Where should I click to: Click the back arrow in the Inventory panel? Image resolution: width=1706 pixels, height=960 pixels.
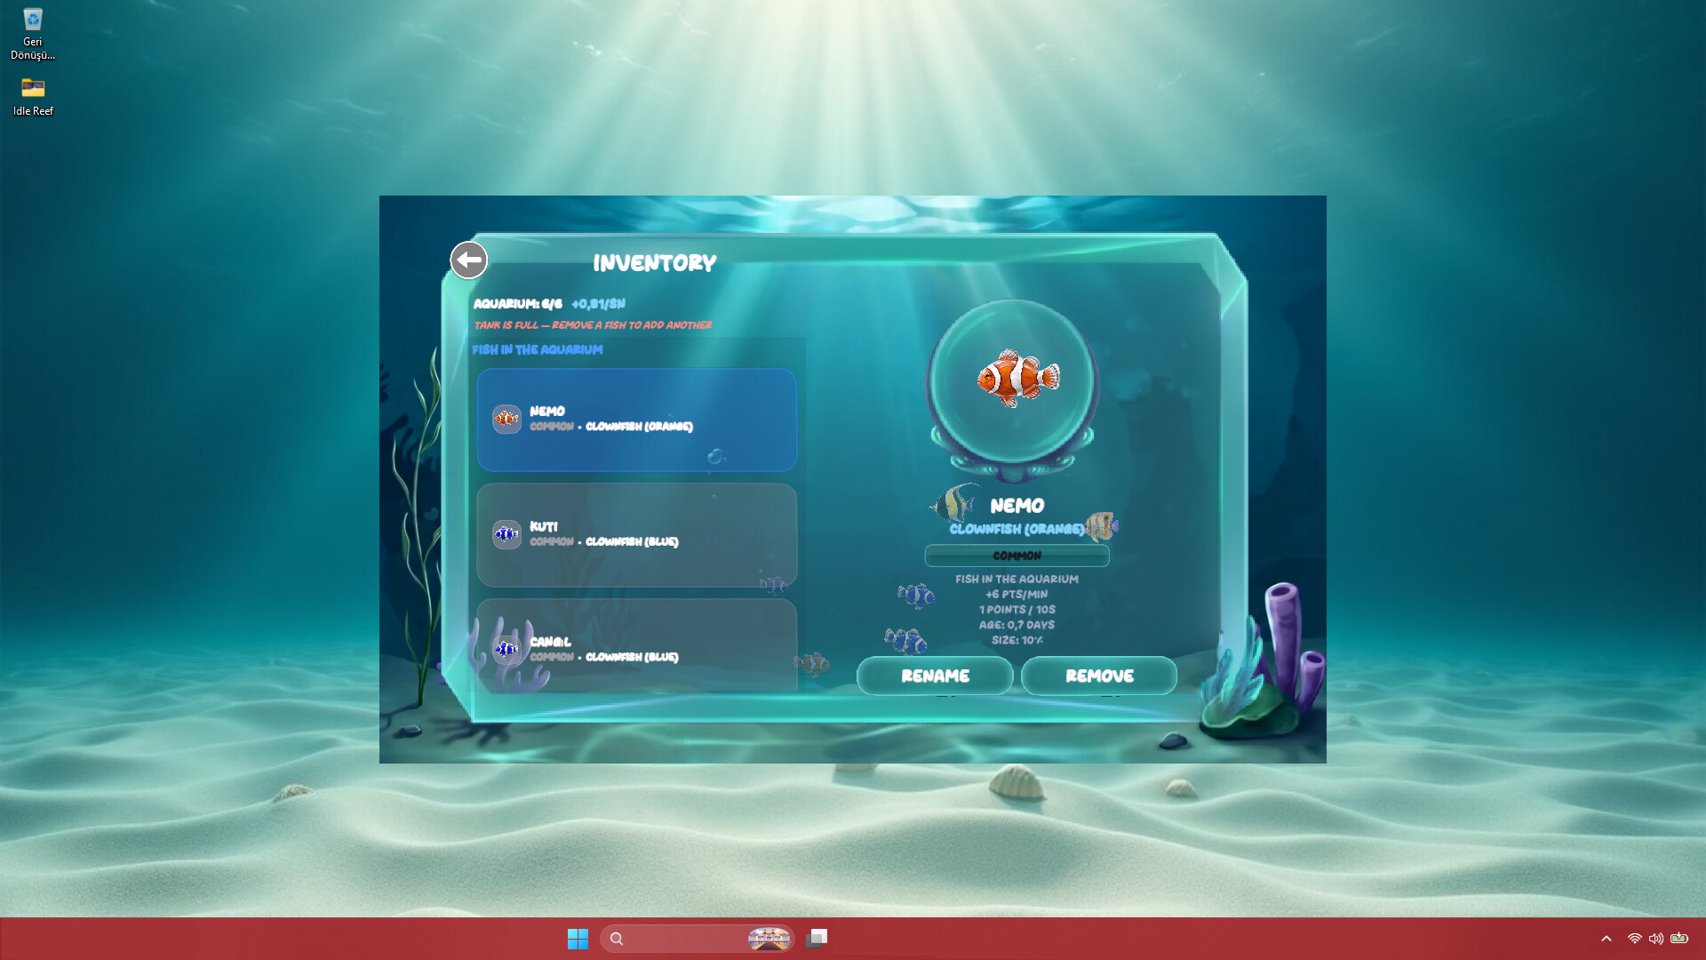point(468,260)
